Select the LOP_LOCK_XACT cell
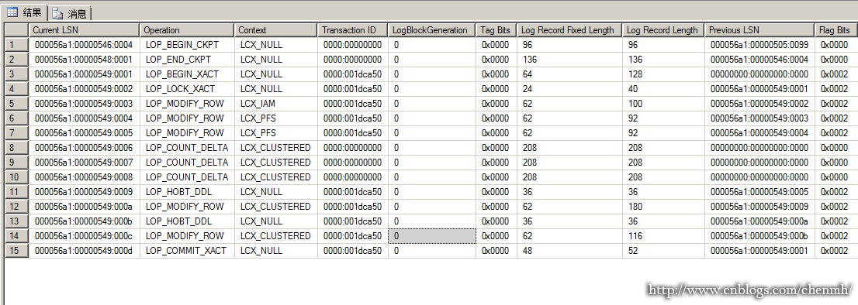858x305 pixels. click(x=187, y=89)
